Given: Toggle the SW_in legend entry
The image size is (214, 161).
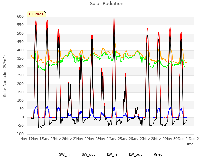Looking at the screenshot, I should point(61,154).
